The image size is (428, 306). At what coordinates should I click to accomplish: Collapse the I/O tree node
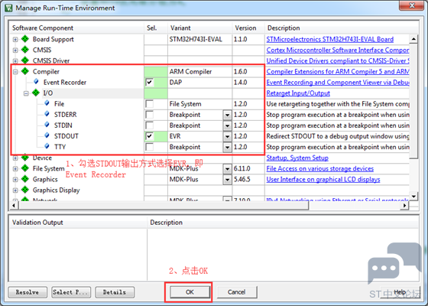(26, 93)
